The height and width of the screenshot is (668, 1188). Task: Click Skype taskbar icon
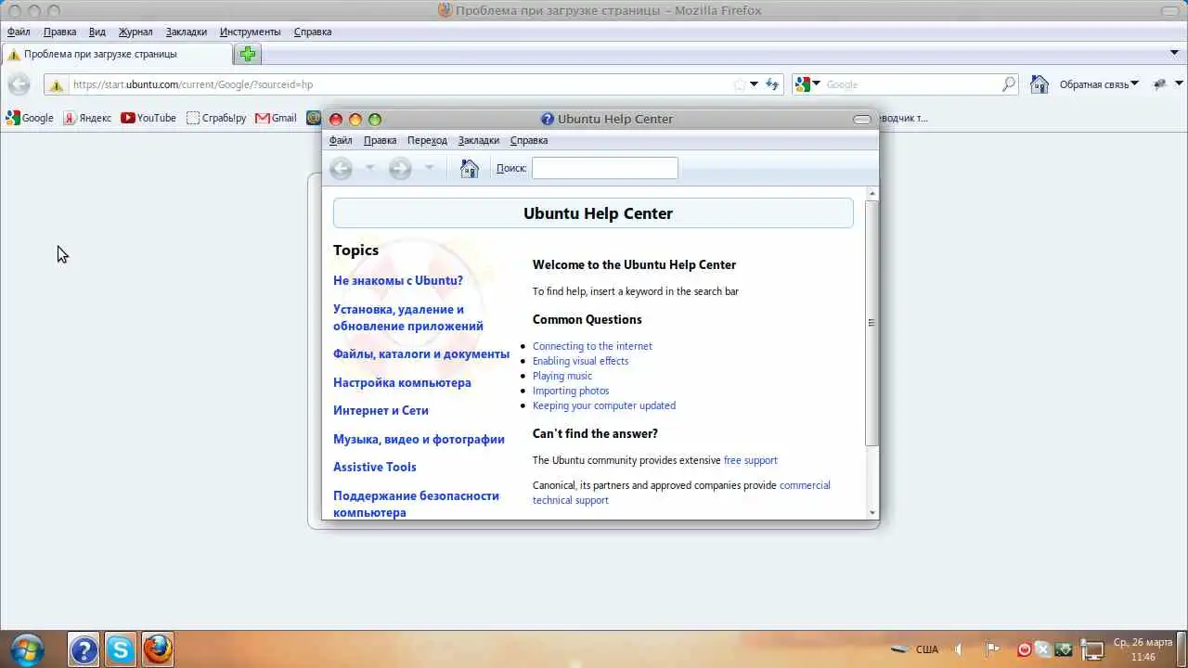pyautogui.click(x=121, y=649)
